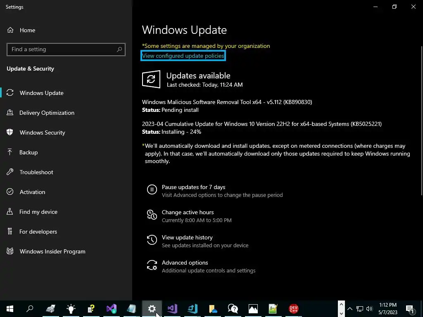Open Blend for Visual Studio taskbar icon
The width and height of the screenshot is (423, 317).
[x=192, y=309]
